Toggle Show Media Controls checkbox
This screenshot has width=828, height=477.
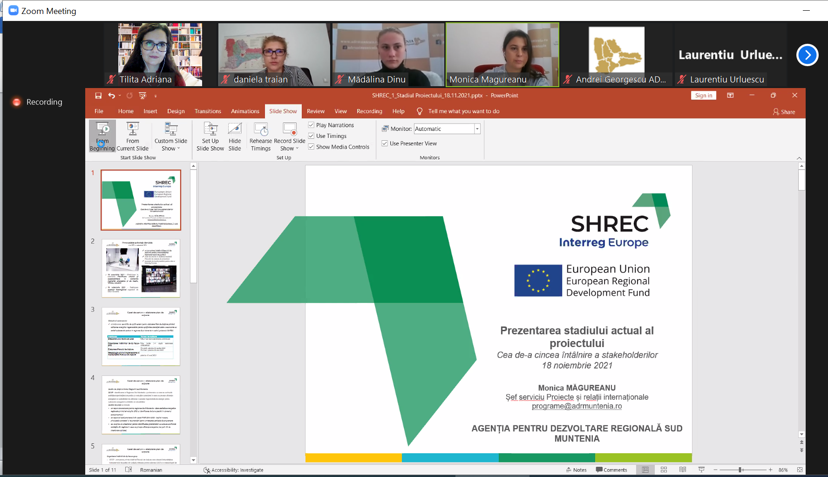tap(311, 146)
